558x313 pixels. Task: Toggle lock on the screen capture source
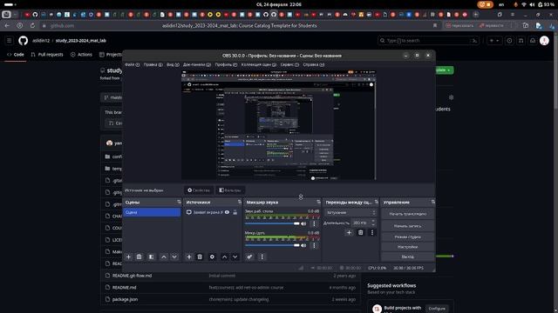point(235,212)
